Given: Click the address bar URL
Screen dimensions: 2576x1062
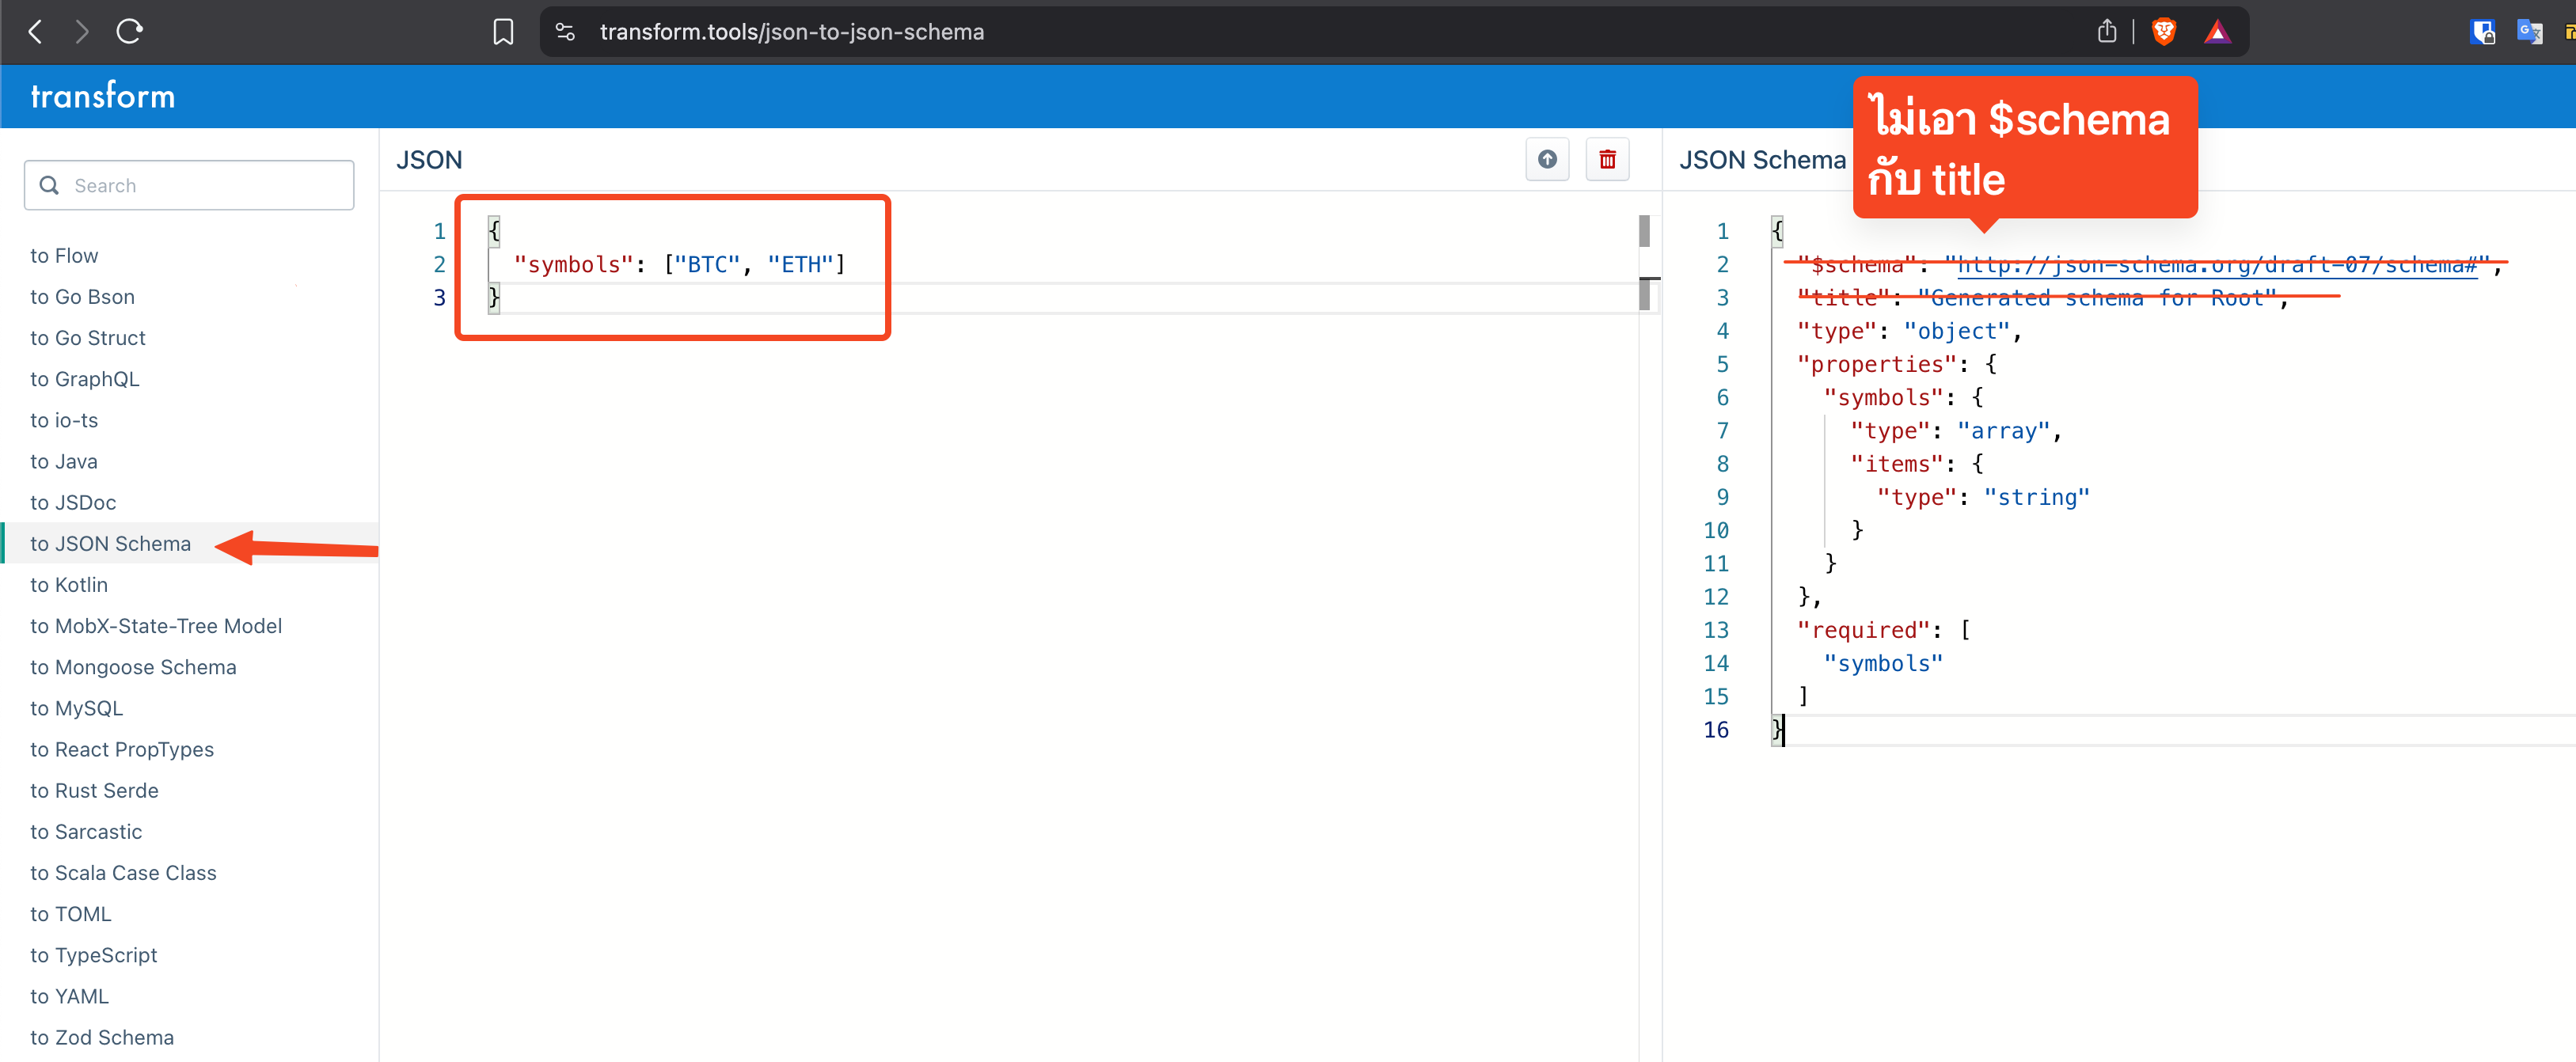Looking at the screenshot, I should point(791,32).
